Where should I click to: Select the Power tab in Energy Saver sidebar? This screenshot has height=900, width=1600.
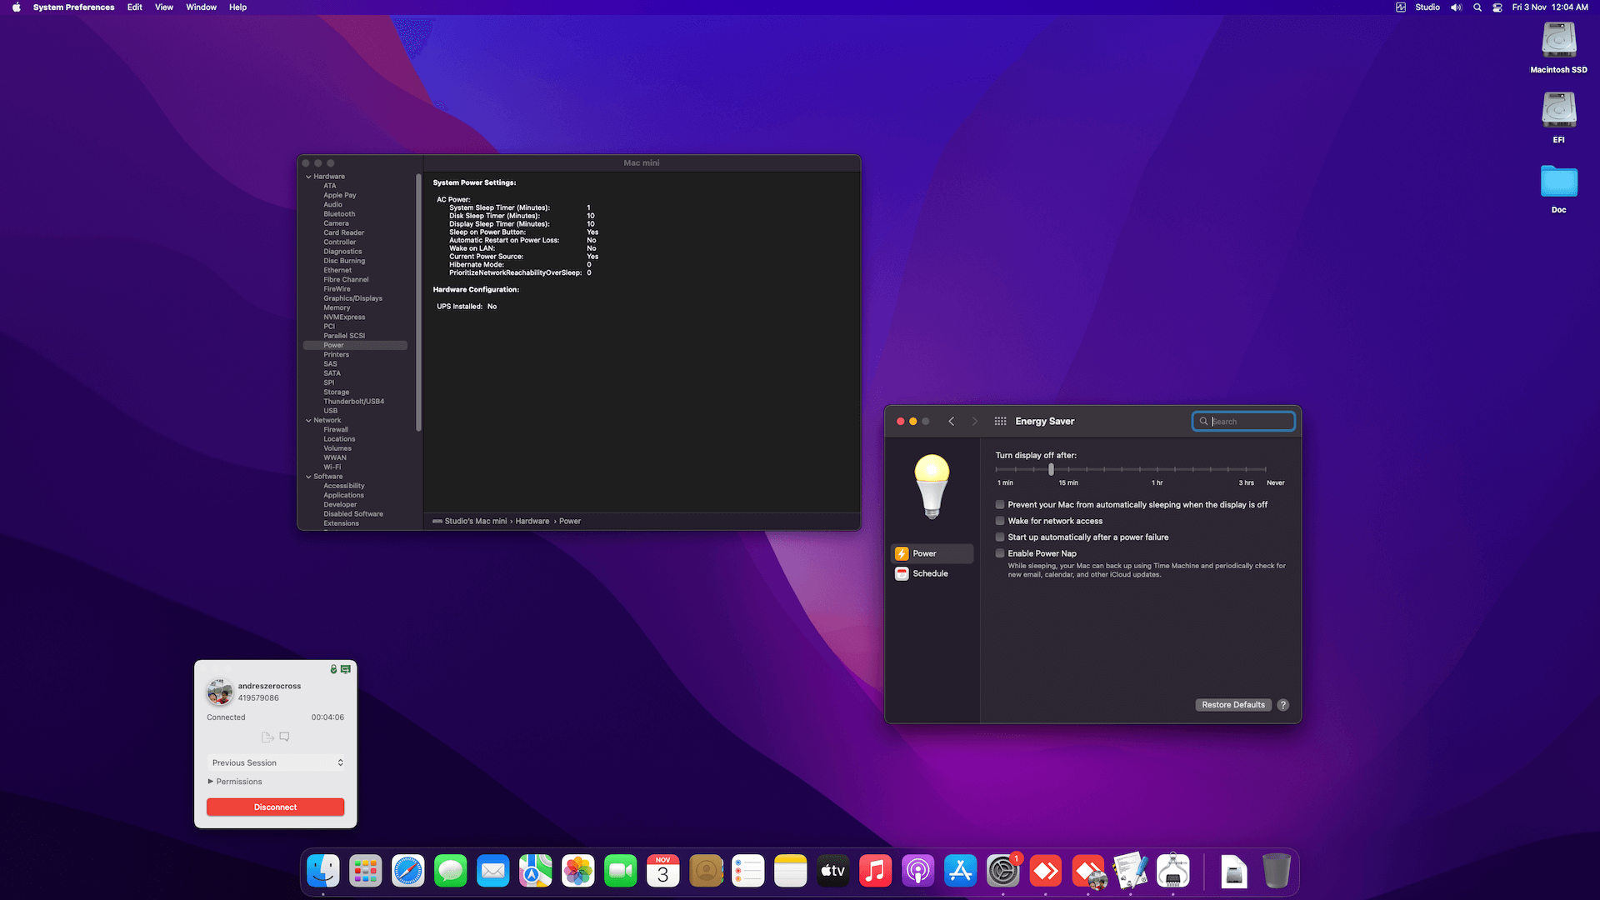932,553
